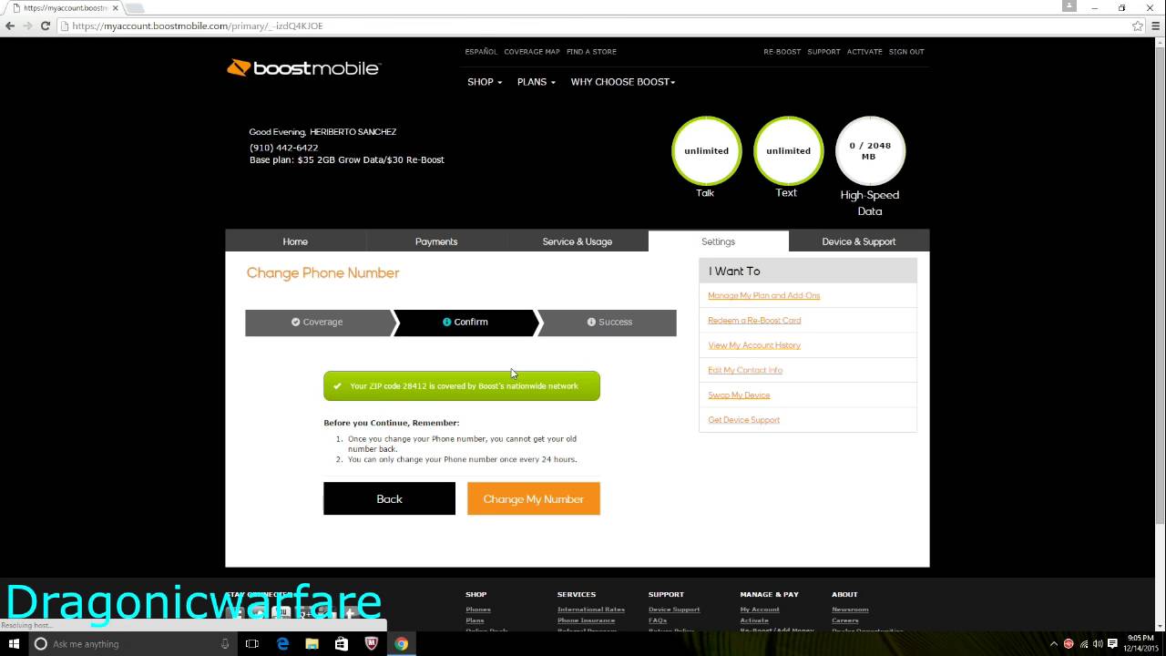Image resolution: width=1166 pixels, height=656 pixels.
Task: Open the Windows Start menu
Action: click(14, 643)
